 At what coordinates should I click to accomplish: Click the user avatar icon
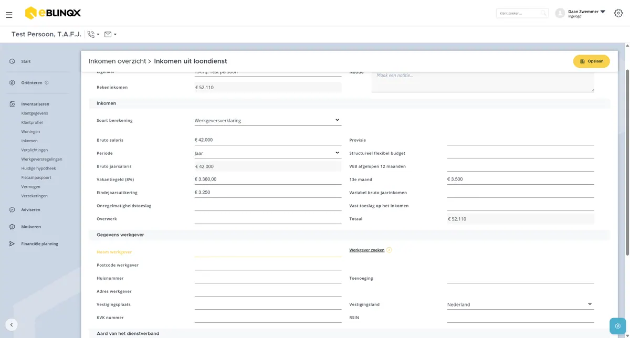560,13
